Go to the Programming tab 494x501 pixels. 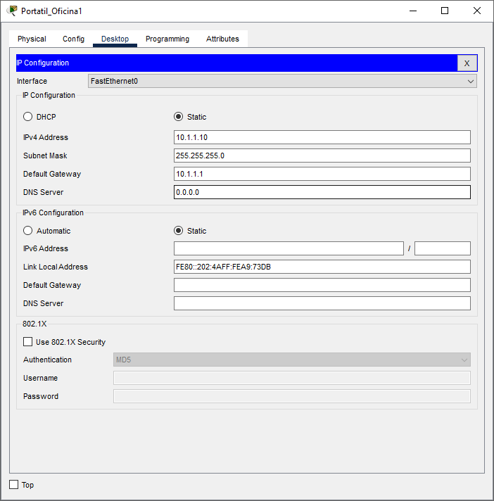(x=167, y=39)
